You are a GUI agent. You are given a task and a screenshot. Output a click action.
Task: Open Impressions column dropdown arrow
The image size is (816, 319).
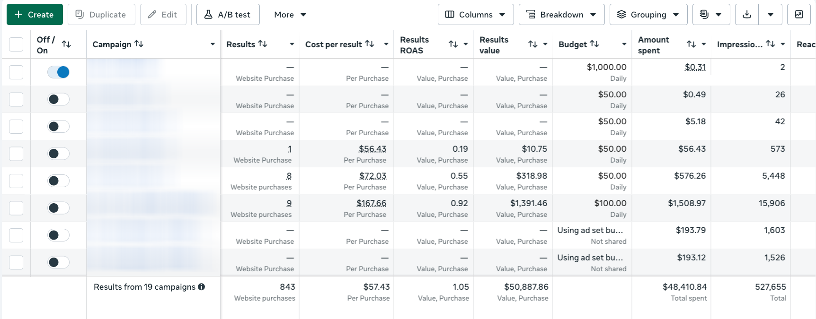pyautogui.click(x=783, y=44)
